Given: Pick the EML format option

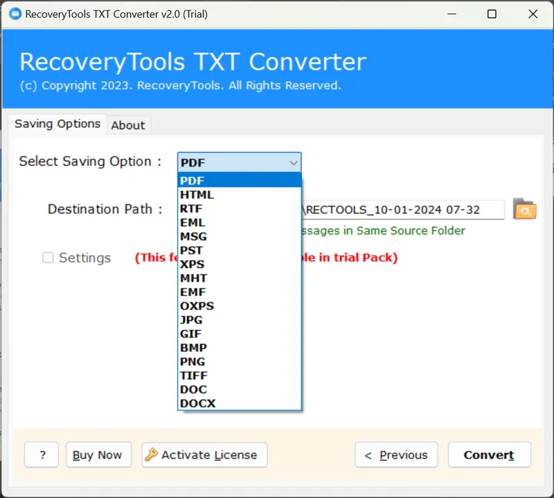Looking at the screenshot, I should [x=239, y=222].
